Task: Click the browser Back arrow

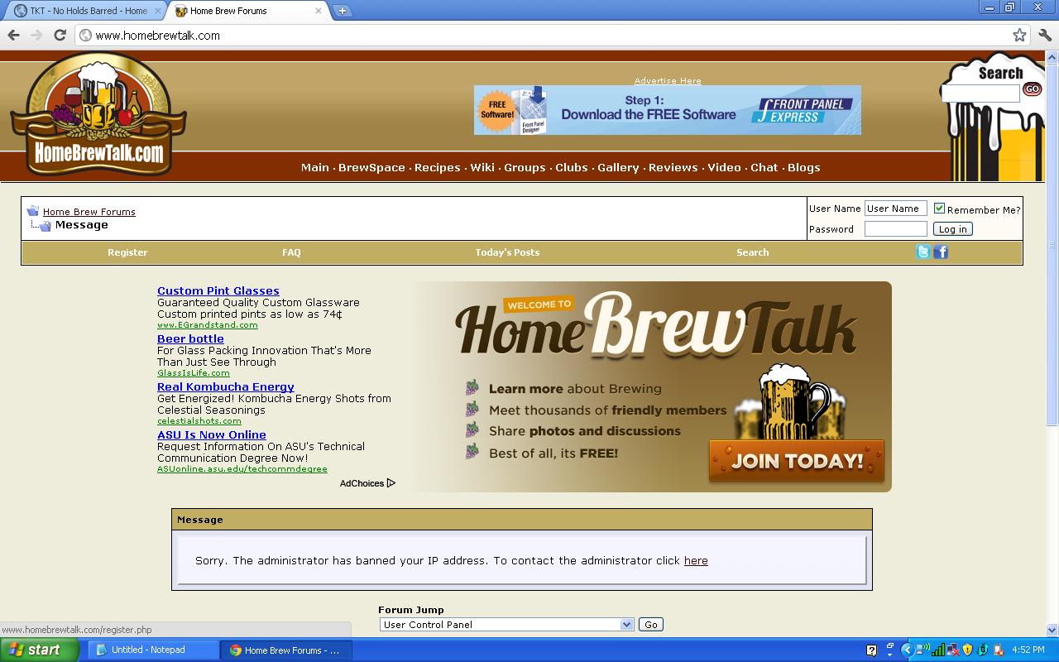Action: point(13,35)
